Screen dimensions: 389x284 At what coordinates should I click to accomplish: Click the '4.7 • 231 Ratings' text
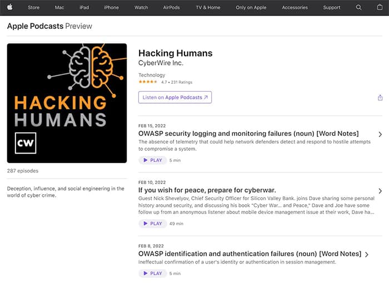pyautogui.click(x=177, y=82)
